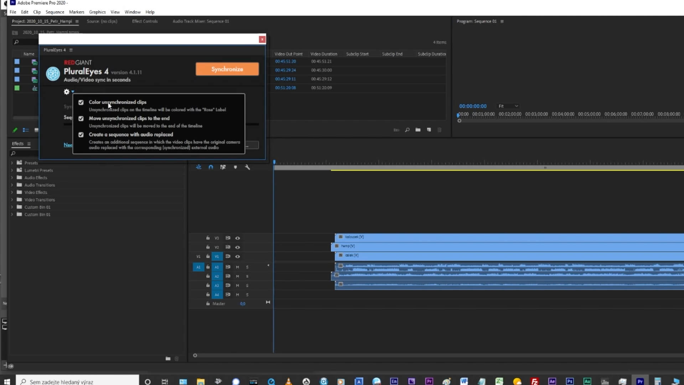684x385 pixels.
Task: Open Program monitor panel menu
Action: click(502, 21)
